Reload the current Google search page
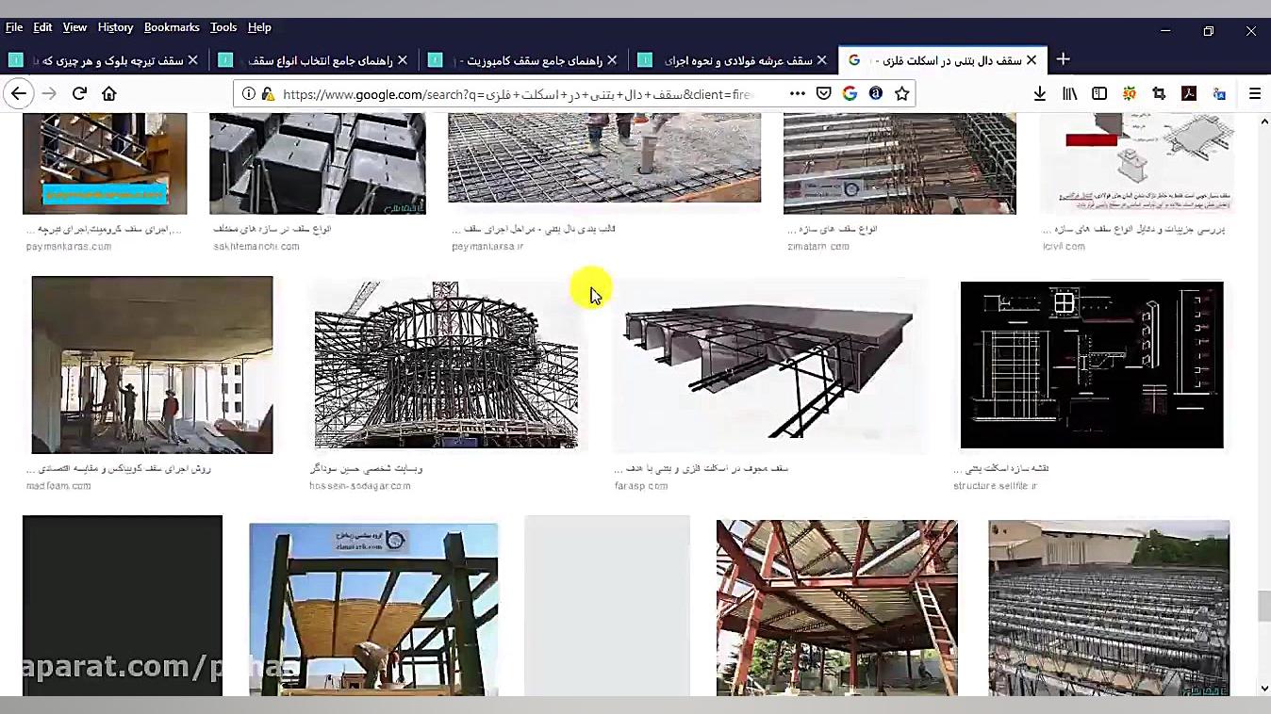The image size is (1271, 714). pyautogui.click(x=79, y=93)
